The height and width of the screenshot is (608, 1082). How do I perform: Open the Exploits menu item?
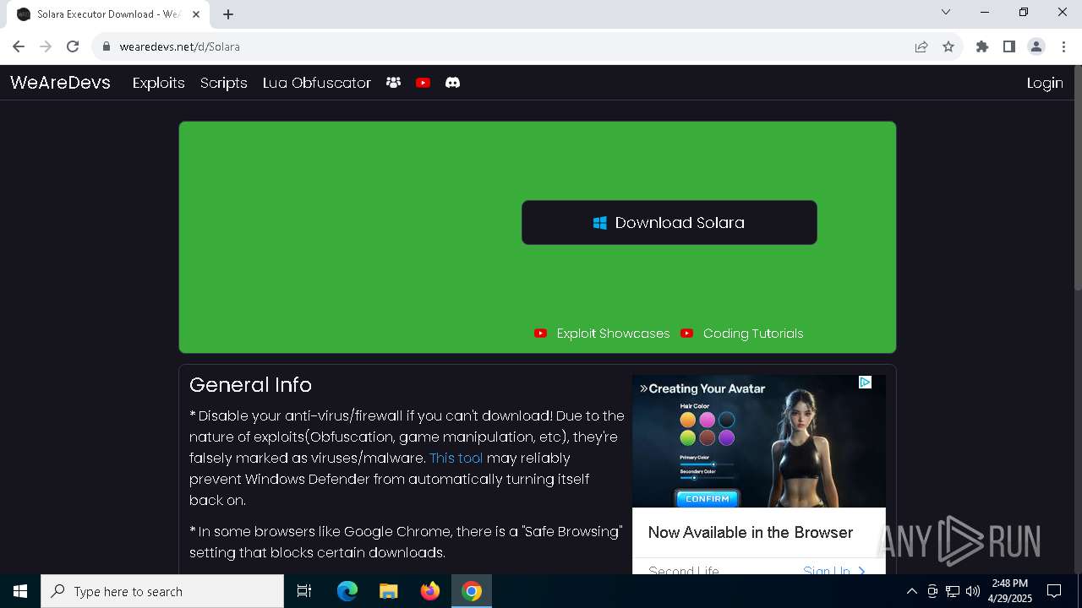tap(159, 83)
